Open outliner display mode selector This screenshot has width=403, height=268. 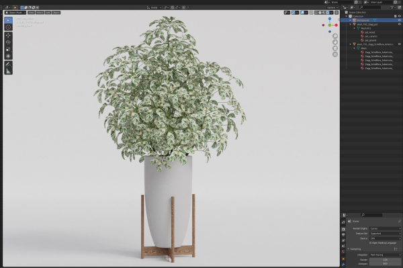(353, 7)
